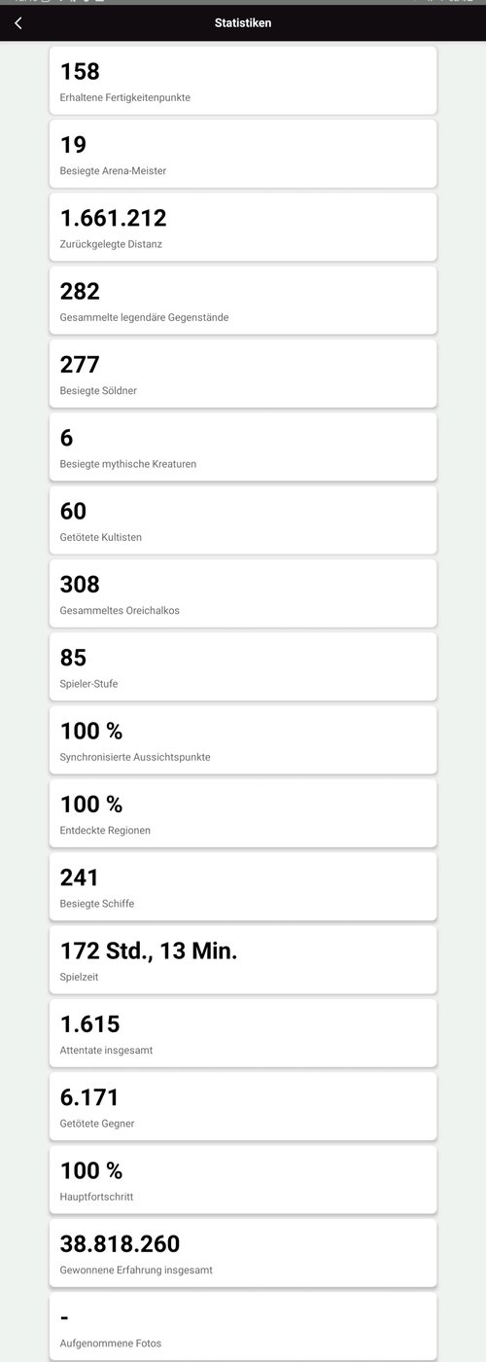This screenshot has width=486, height=1362.
Task: Tap the Besiegte mythische Kreaturen card
Action: pos(243,447)
